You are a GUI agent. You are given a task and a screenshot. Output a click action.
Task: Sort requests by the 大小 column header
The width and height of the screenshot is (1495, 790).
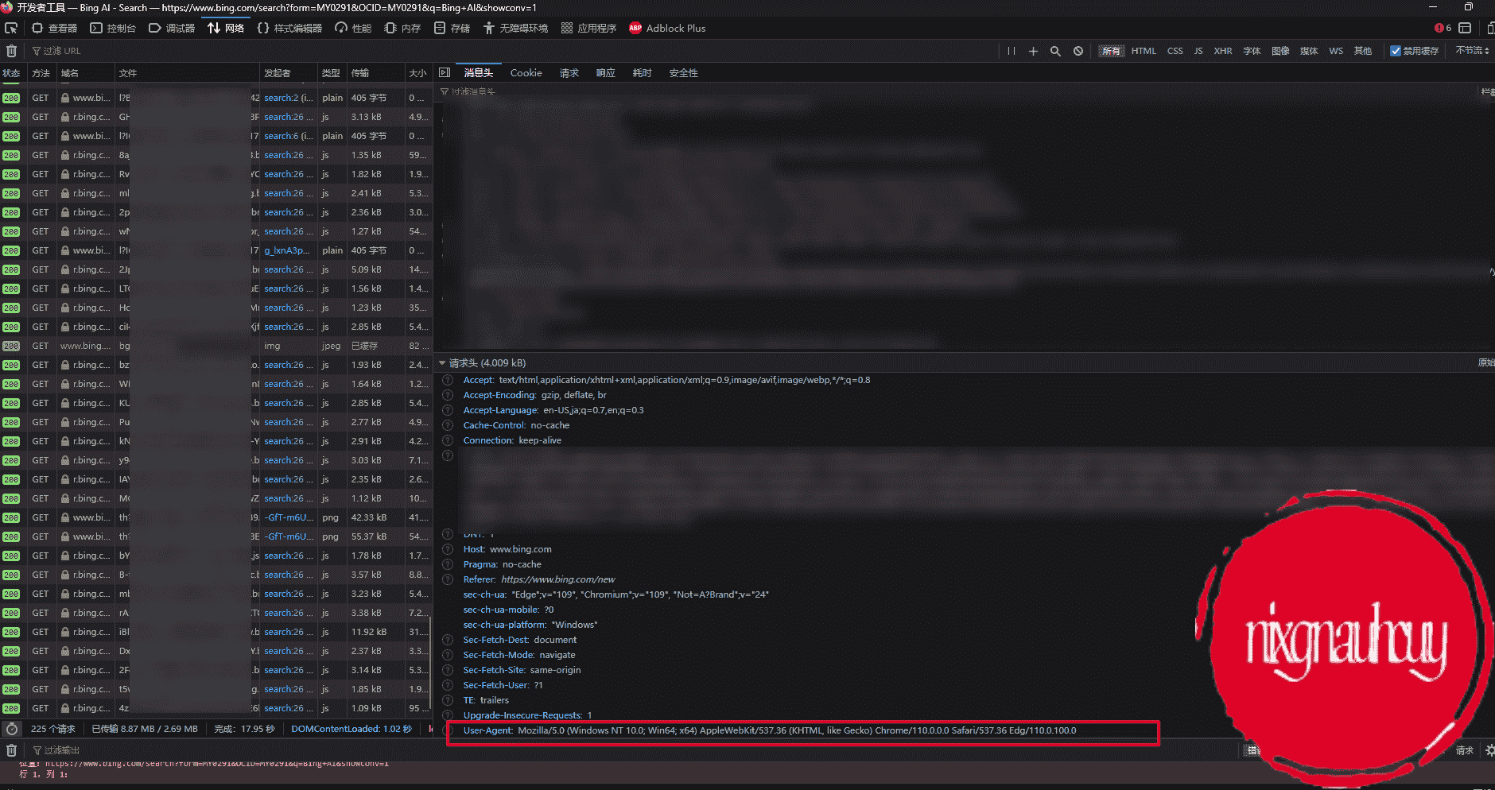417,73
